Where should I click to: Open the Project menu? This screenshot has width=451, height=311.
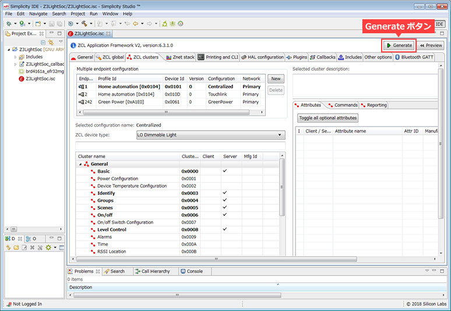pyautogui.click(x=77, y=14)
